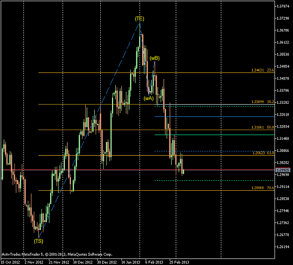The width and height of the screenshot is (293, 265).
Task: Click the 1.33786 price scale value
Action: coord(283,90)
